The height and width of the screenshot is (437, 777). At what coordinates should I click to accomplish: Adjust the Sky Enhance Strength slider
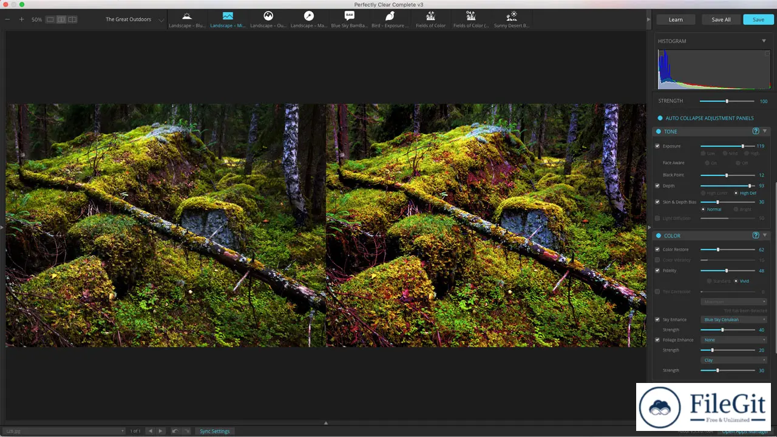click(x=728, y=330)
